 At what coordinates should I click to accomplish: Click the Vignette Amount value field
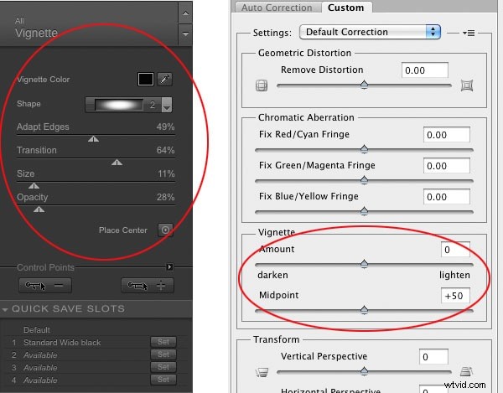pyautogui.click(x=455, y=250)
